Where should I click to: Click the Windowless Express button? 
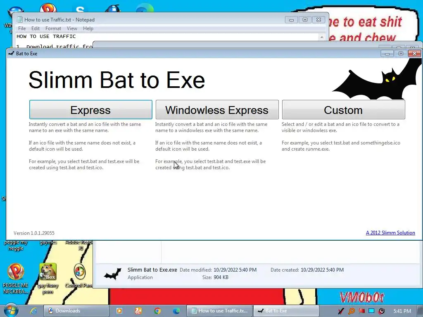coord(217,110)
